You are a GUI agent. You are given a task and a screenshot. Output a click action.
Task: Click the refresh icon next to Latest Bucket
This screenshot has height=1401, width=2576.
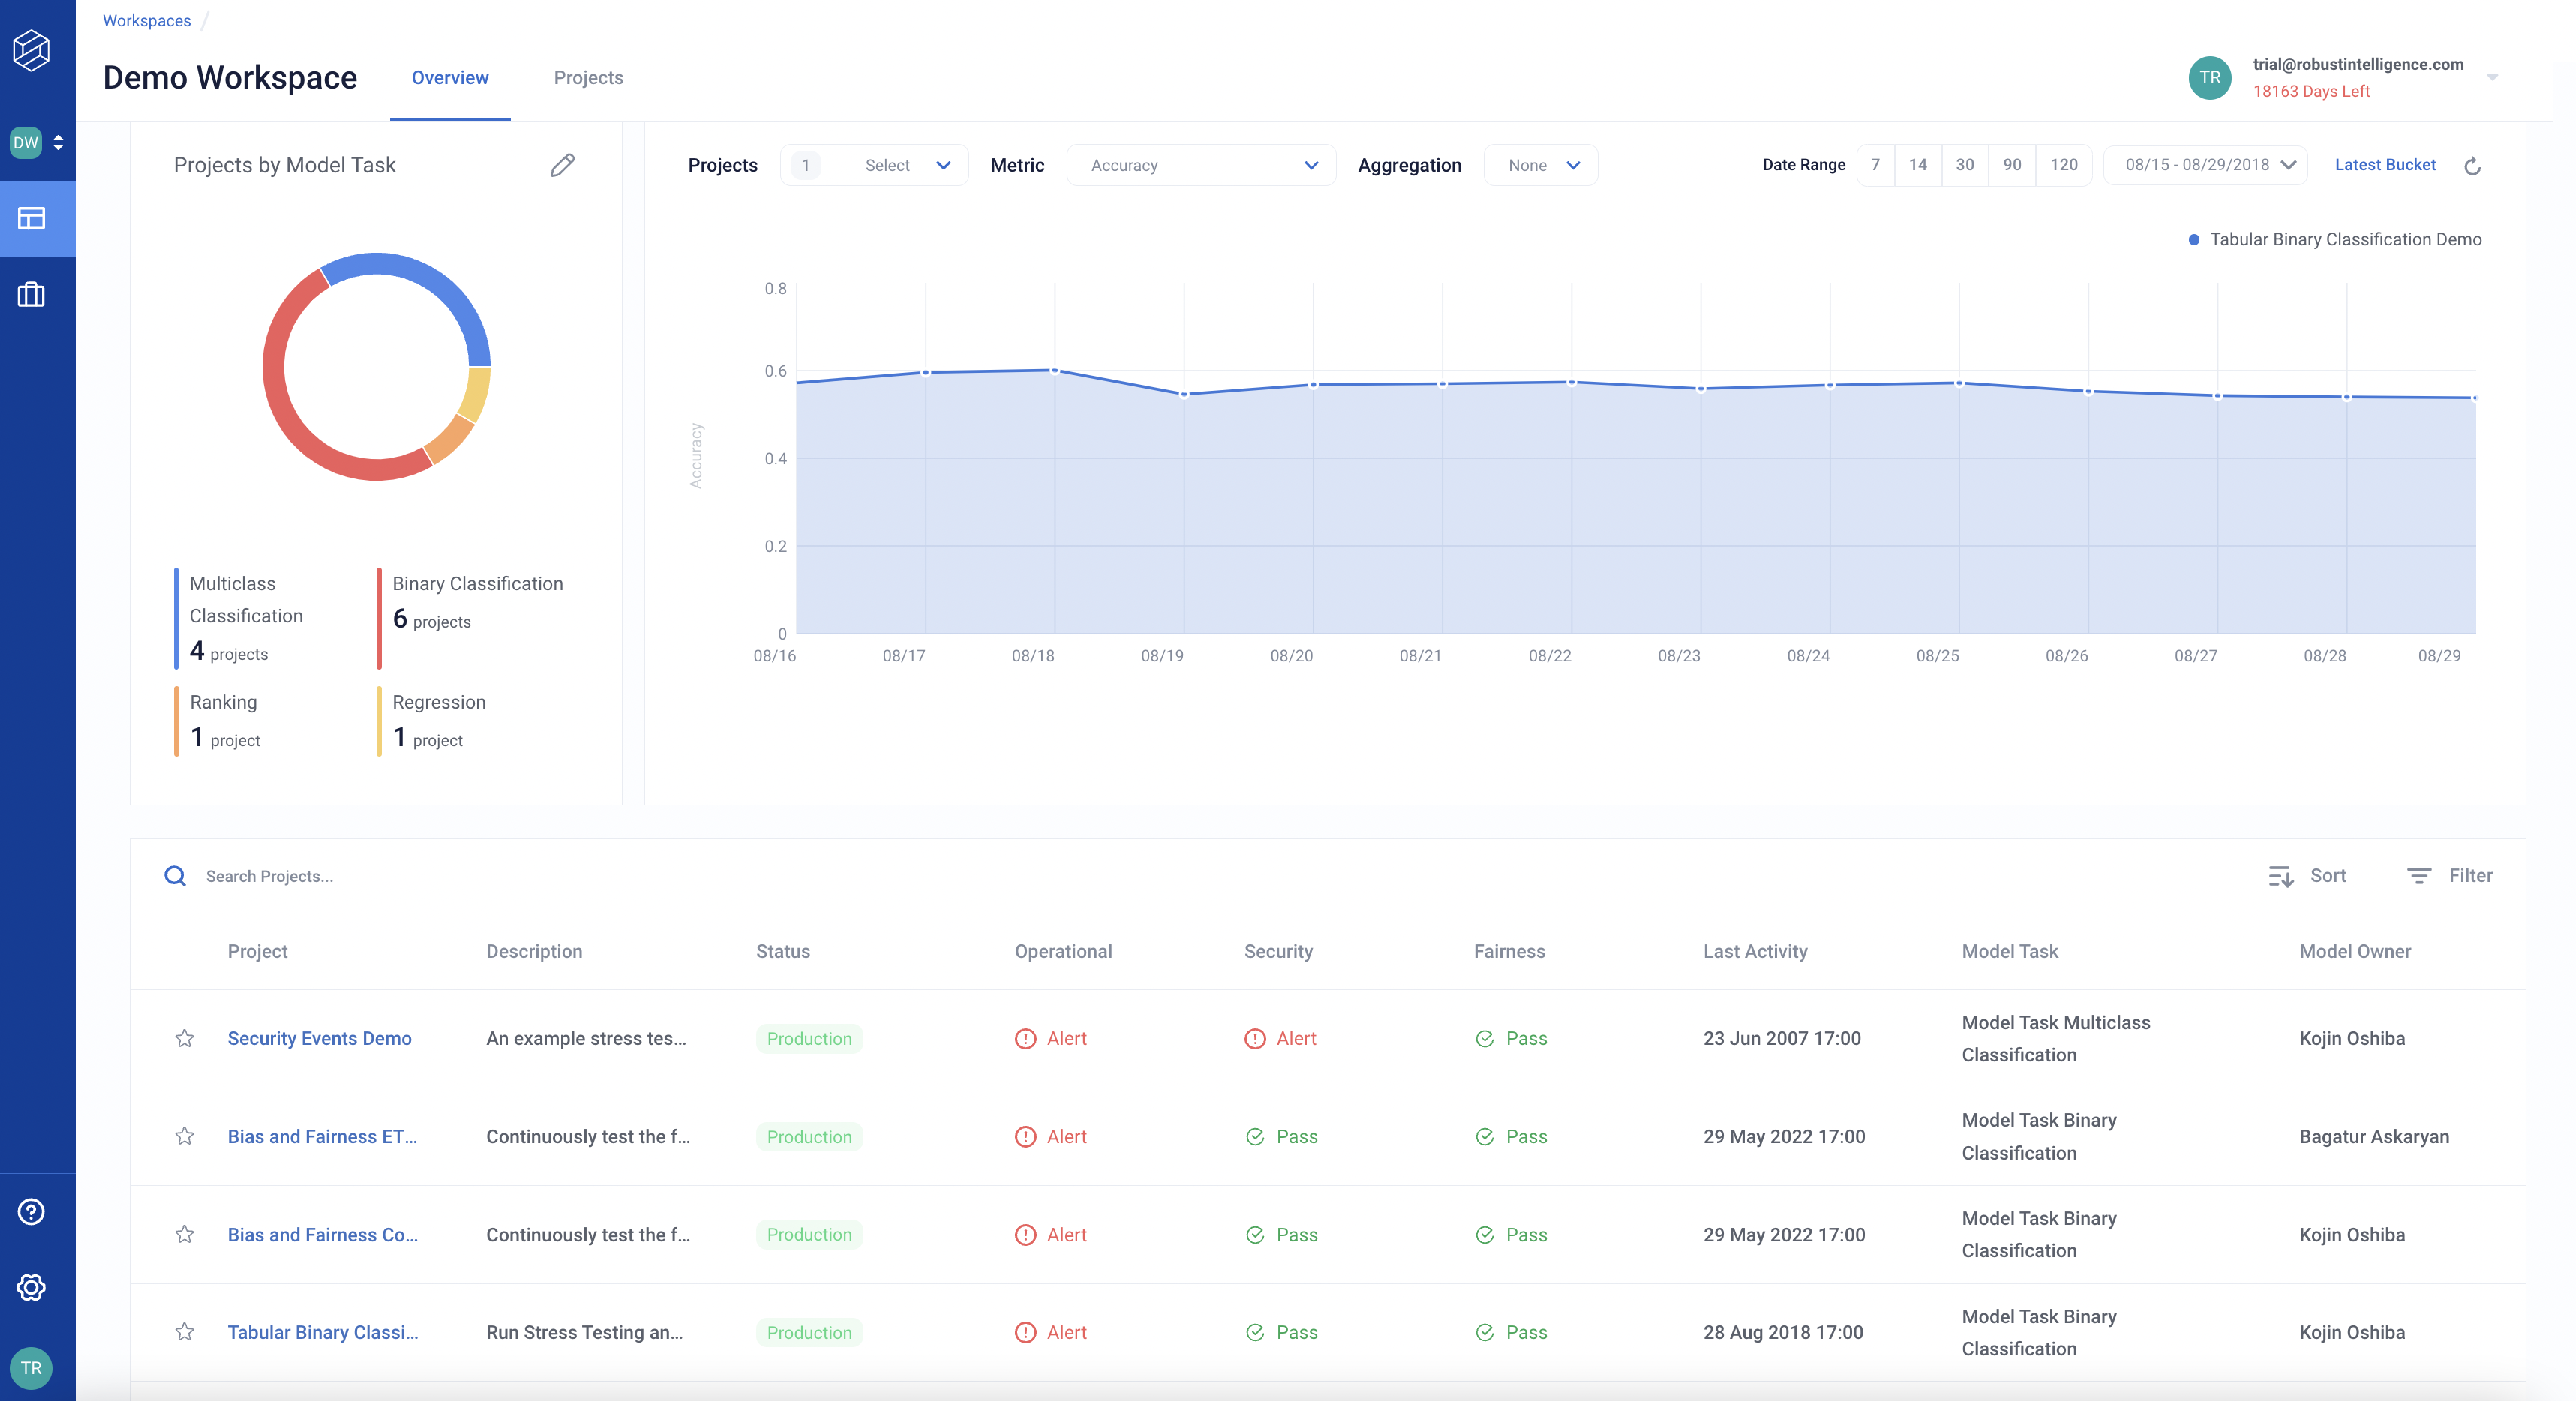pyautogui.click(x=2472, y=166)
